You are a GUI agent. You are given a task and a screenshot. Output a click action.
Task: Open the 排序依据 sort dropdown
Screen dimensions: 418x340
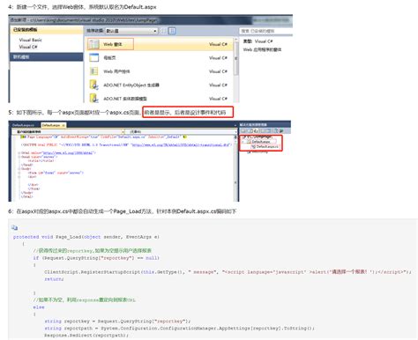tap(131, 31)
